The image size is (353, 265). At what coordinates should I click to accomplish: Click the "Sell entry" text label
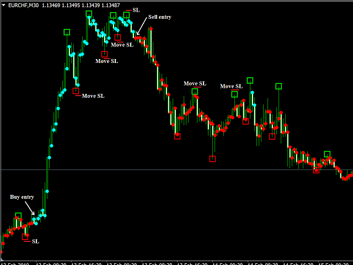(159, 17)
